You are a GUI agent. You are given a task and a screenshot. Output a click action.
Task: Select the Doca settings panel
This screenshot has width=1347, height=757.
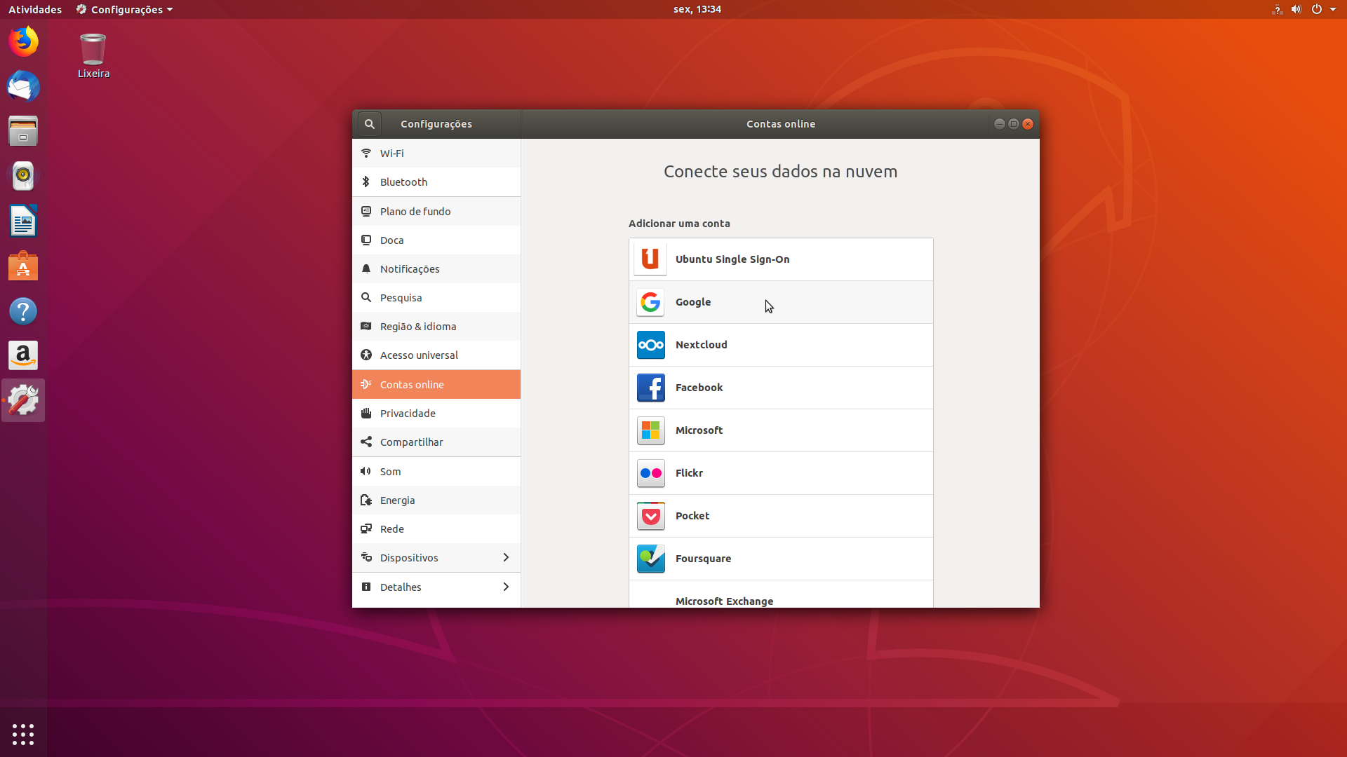click(x=436, y=240)
